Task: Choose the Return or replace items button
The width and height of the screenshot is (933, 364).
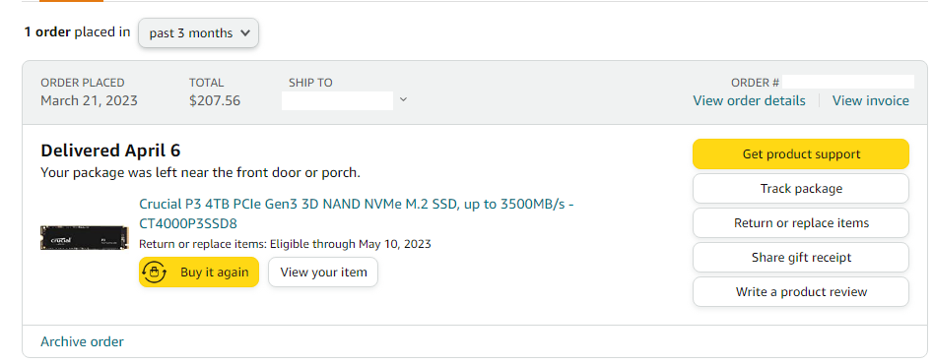Action: coord(801,222)
